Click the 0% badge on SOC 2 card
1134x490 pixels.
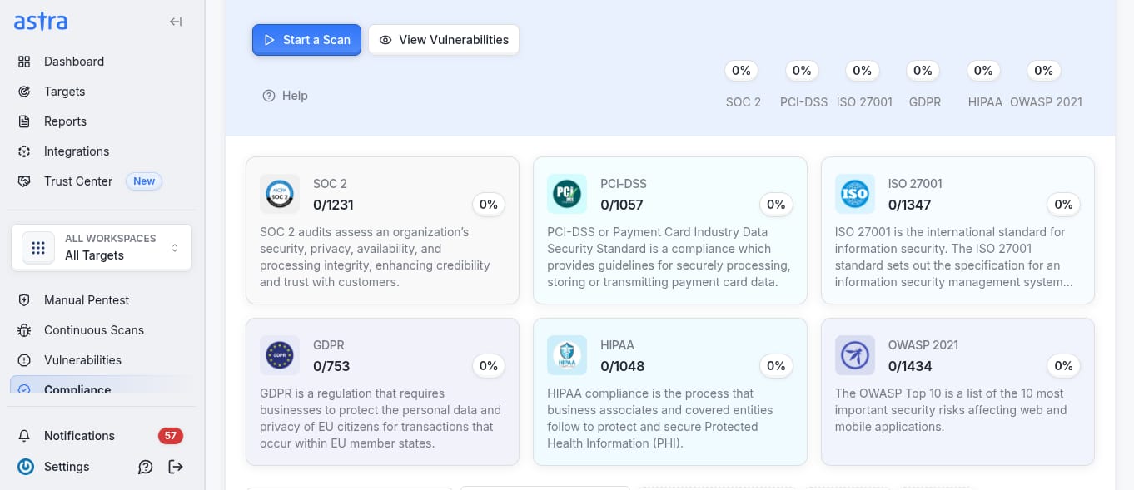(489, 205)
